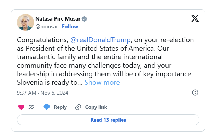Open the @realDonaldTrump mention

coord(100,40)
